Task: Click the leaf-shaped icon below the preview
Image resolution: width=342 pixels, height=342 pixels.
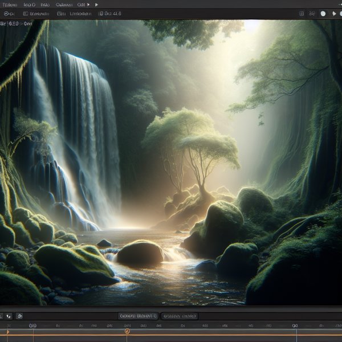Action: tap(9, 316)
